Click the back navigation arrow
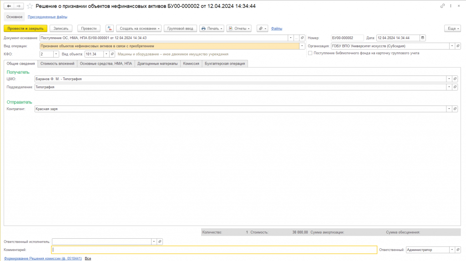The height and width of the screenshot is (261, 466). [x=9, y=6]
